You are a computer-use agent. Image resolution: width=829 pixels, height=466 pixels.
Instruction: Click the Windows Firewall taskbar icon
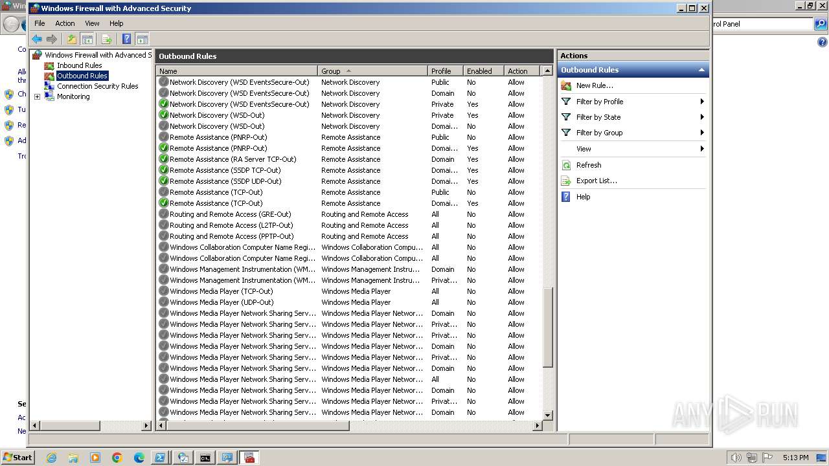point(249,458)
